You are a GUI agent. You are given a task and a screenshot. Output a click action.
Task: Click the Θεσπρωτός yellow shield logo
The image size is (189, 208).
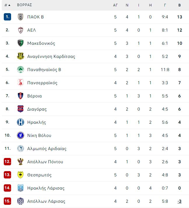pos(20,175)
